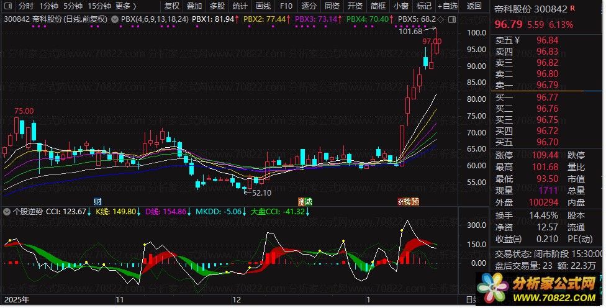The height and width of the screenshot is (308, 606).
Task: Open F10 company info
Action: [286, 6]
